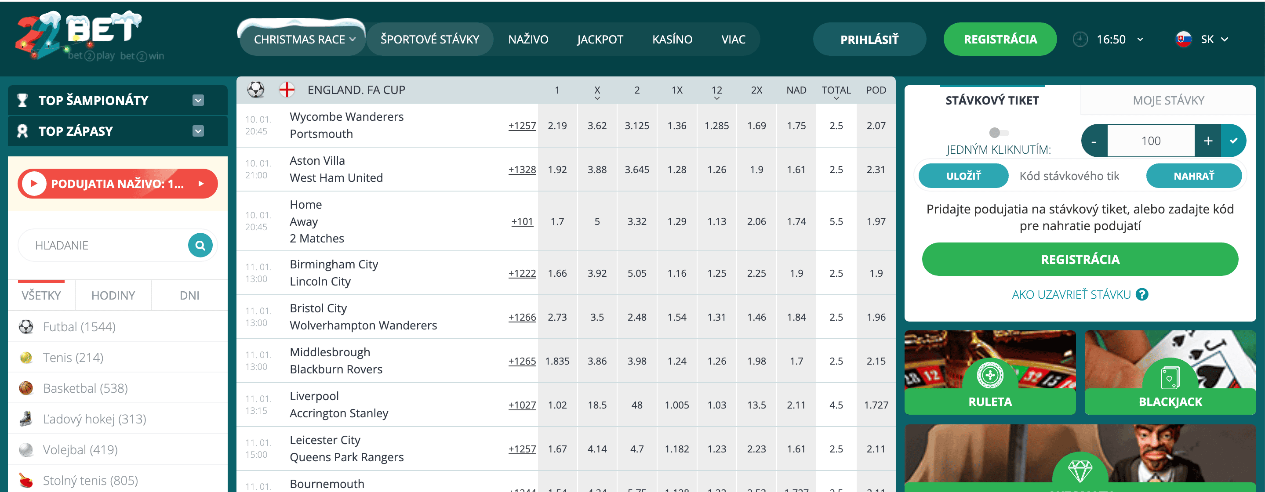Open Kasíno menu item
This screenshot has width=1265, height=492.
[x=672, y=39]
